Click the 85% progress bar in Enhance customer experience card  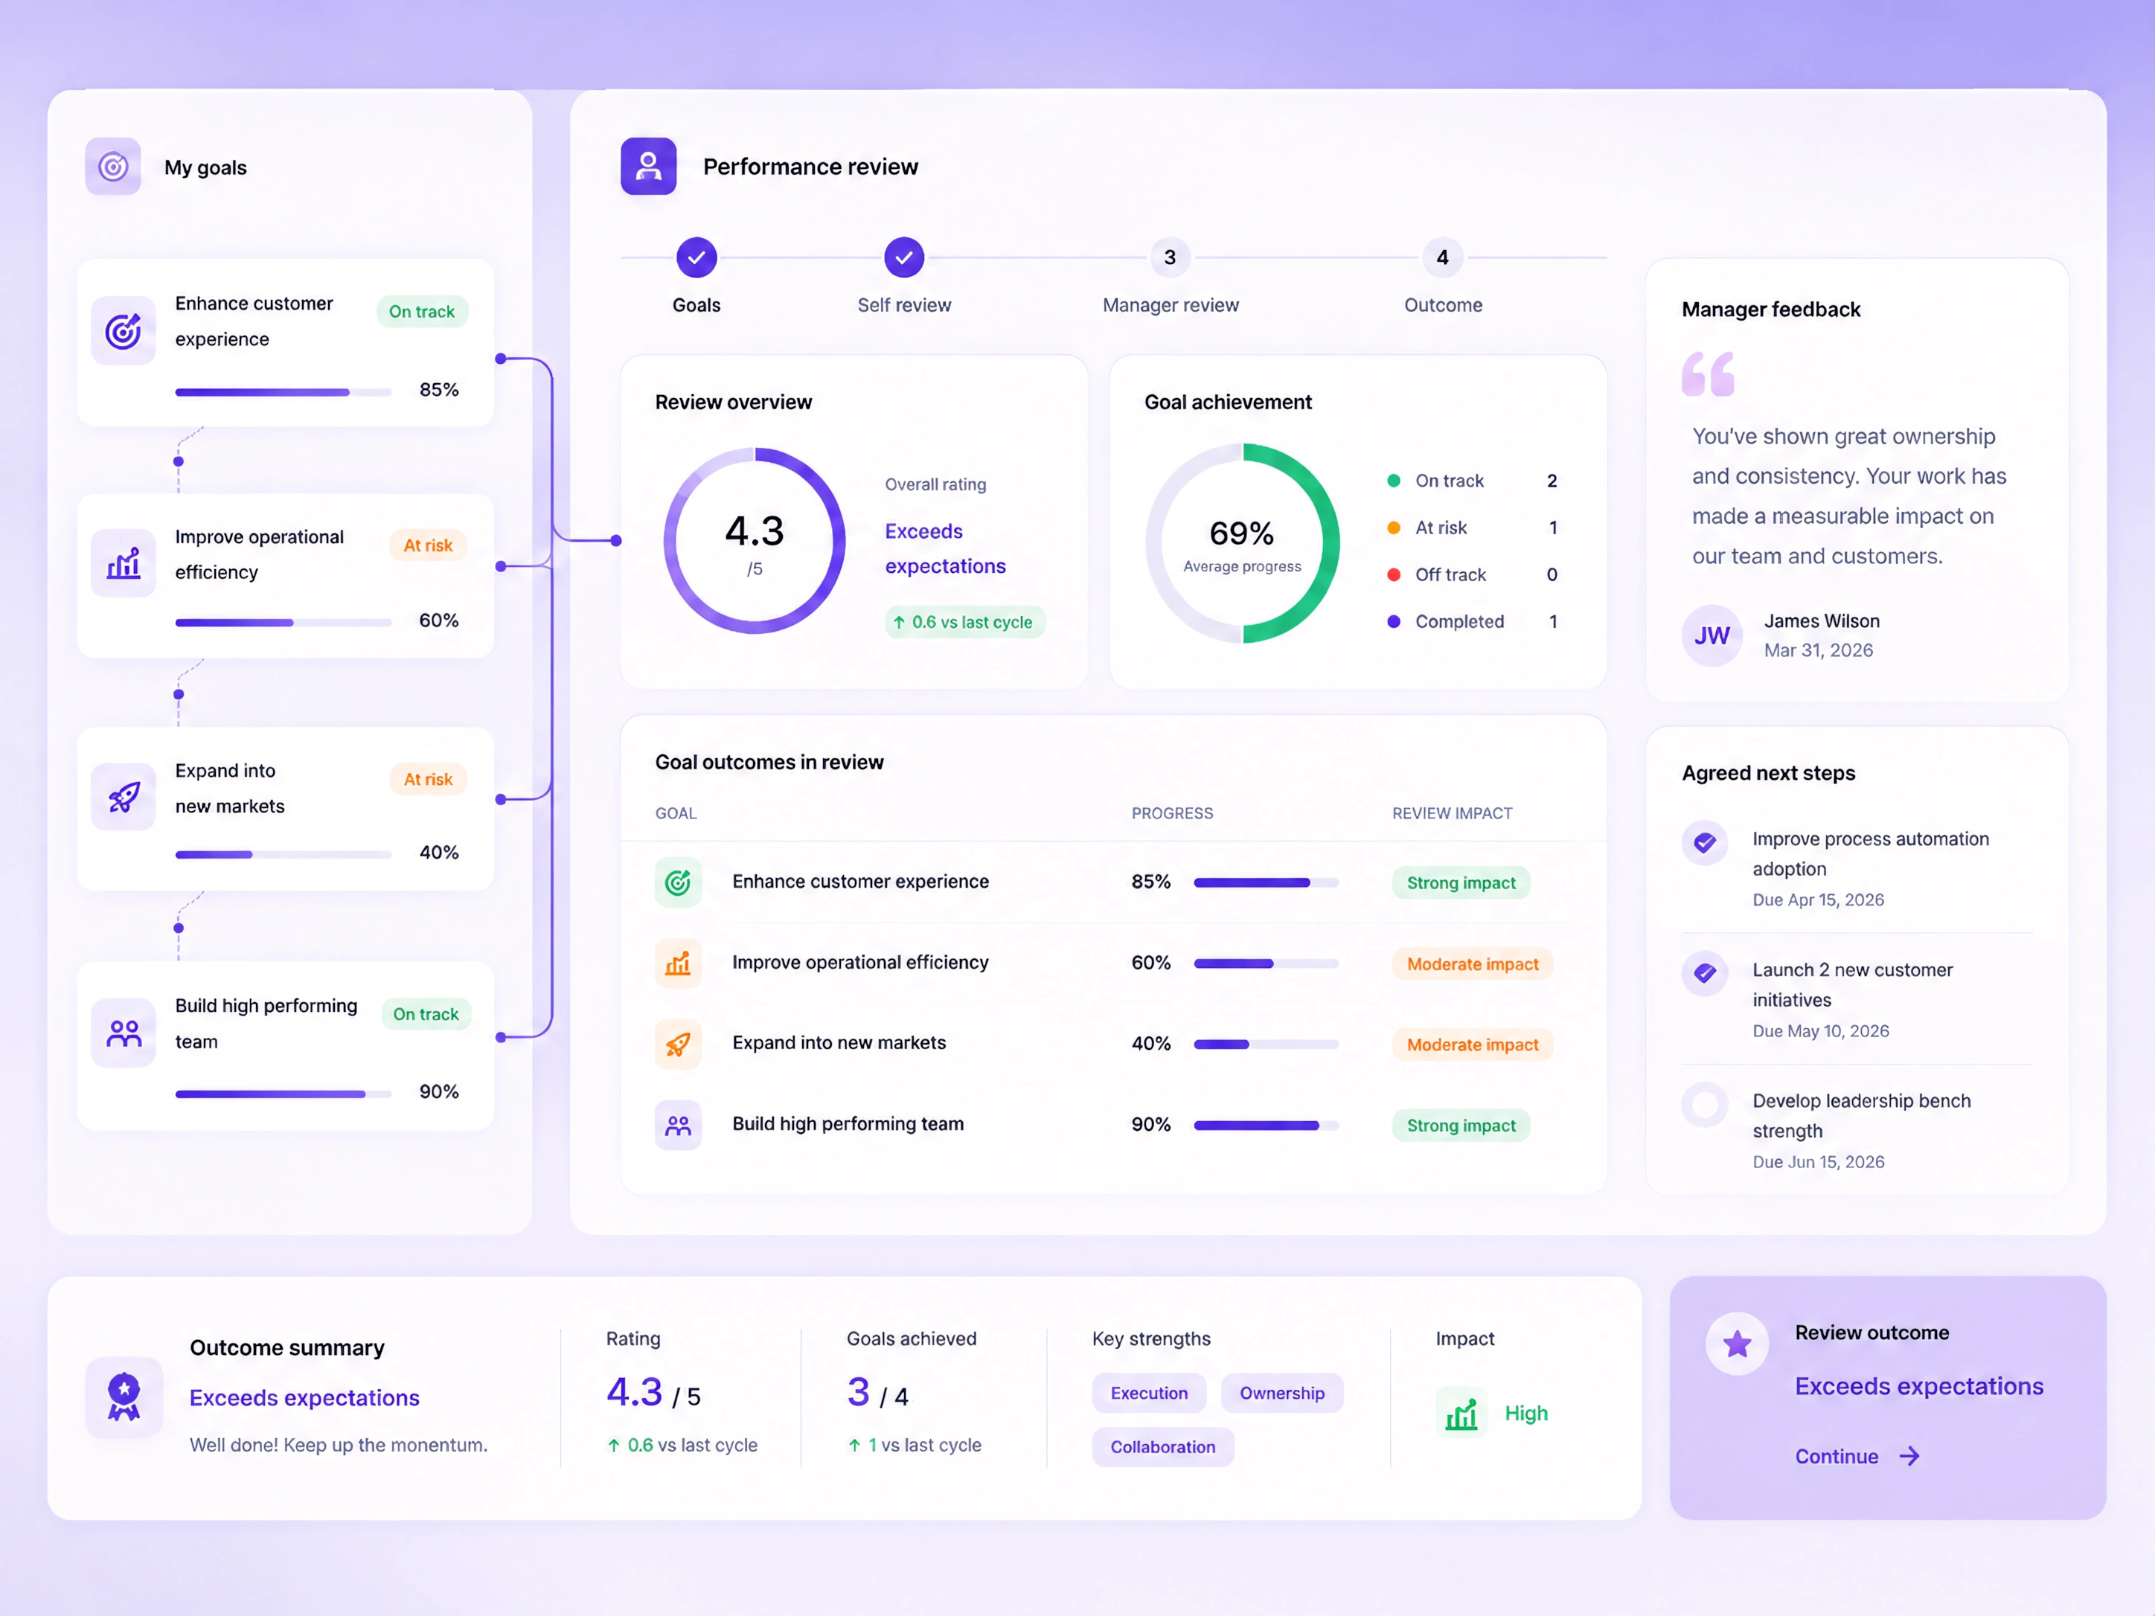284,393
